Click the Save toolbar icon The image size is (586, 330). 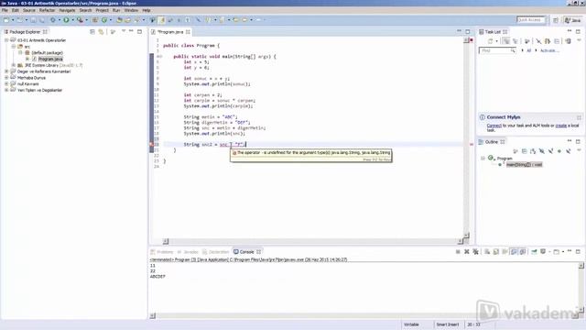click(x=33, y=20)
